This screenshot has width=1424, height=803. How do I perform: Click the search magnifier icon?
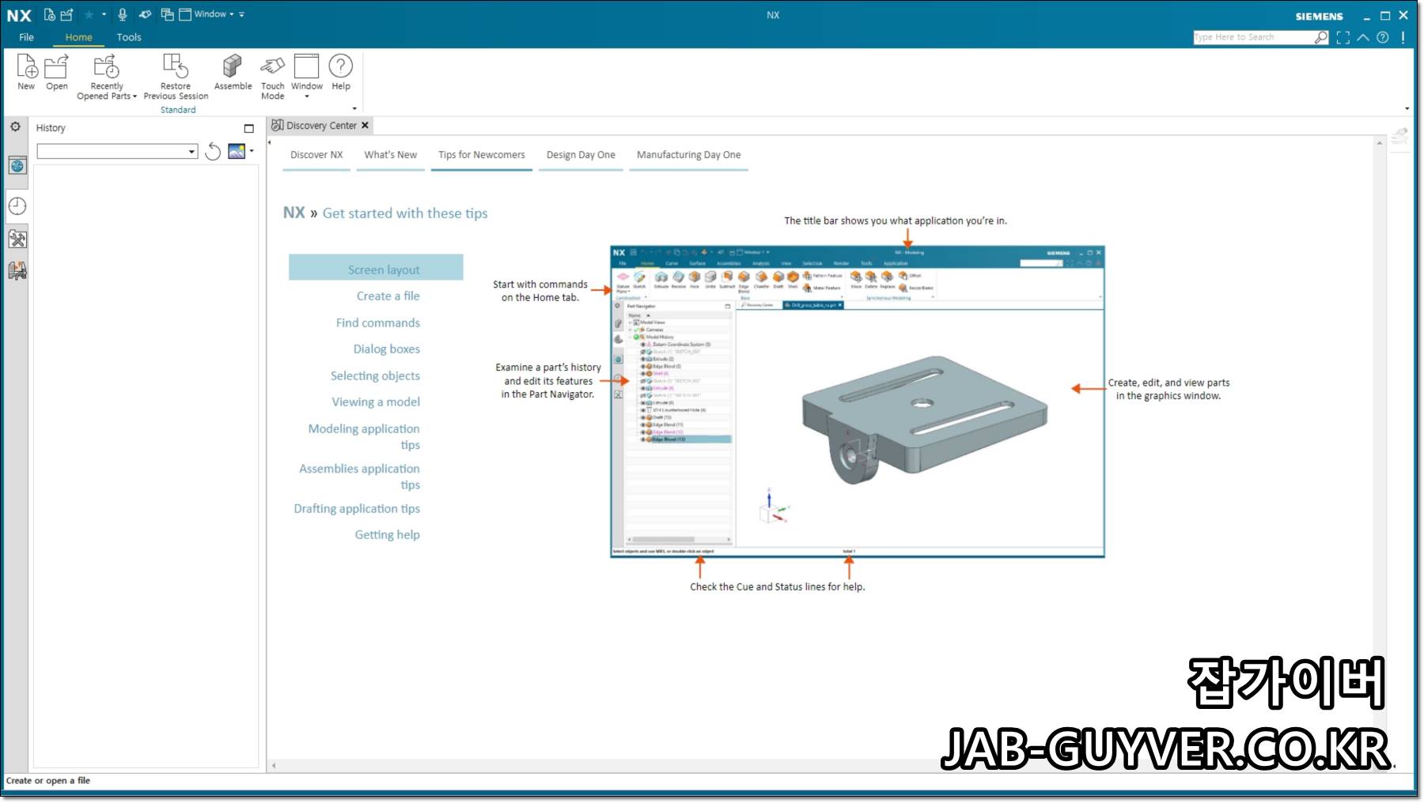(x=1320, y=37)
